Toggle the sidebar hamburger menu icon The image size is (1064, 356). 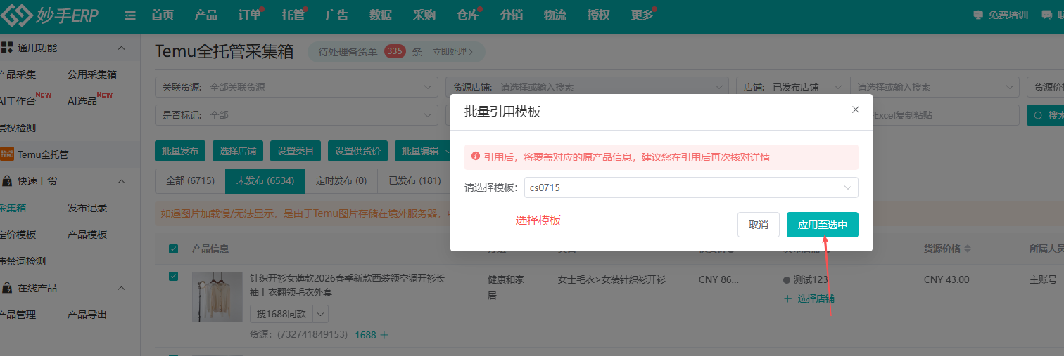[x=130, y=15]
